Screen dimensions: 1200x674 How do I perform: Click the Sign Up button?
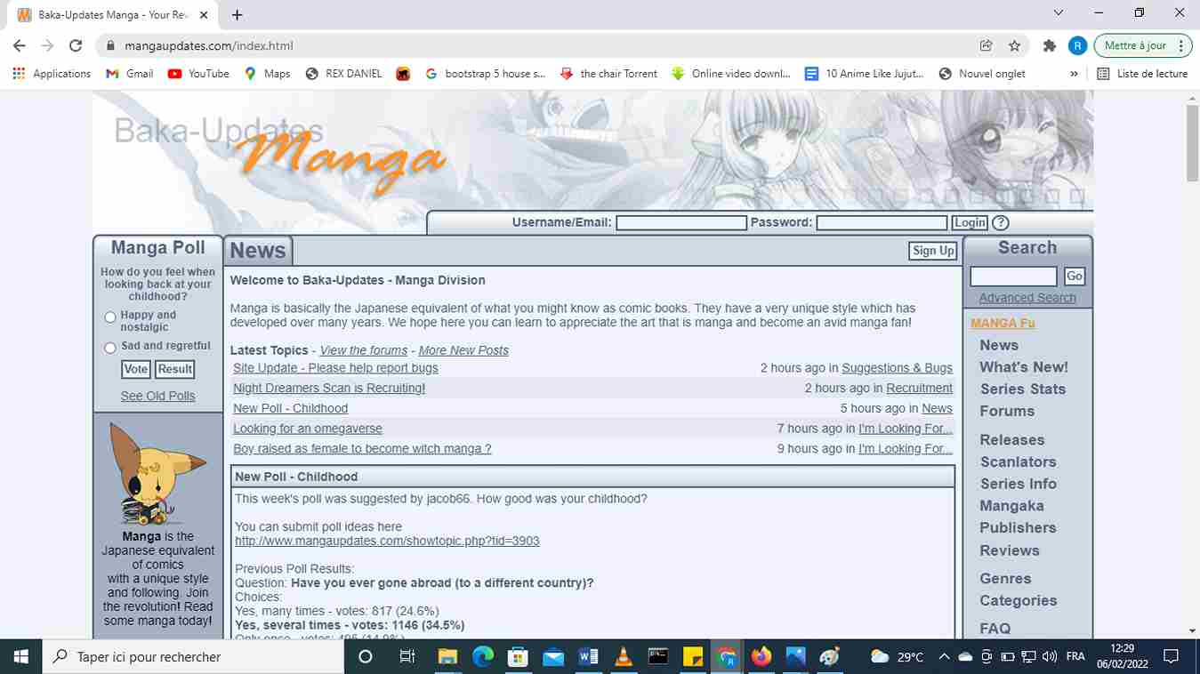pyautogui.click(x=933, y=251)
